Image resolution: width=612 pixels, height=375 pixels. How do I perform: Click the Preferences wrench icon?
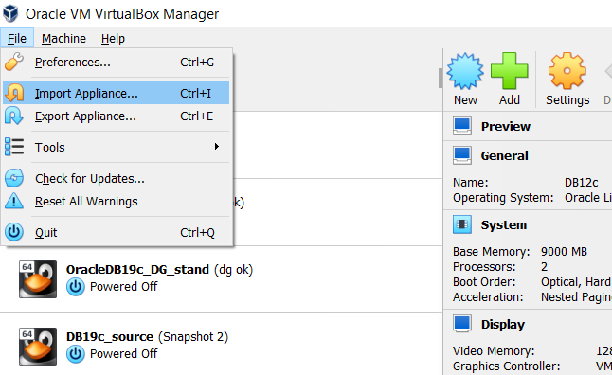[14, 62]
